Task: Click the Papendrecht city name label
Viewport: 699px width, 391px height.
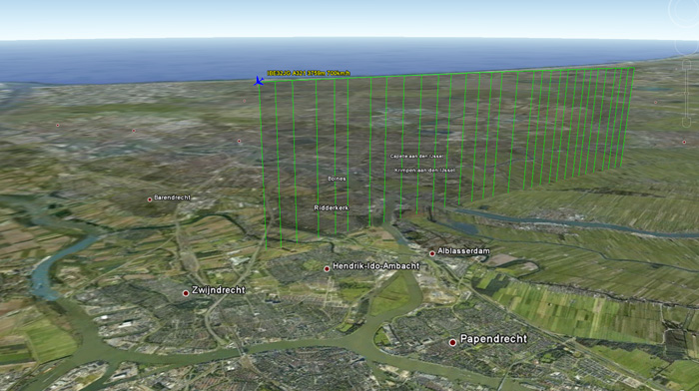Action: tap(493, 339)
